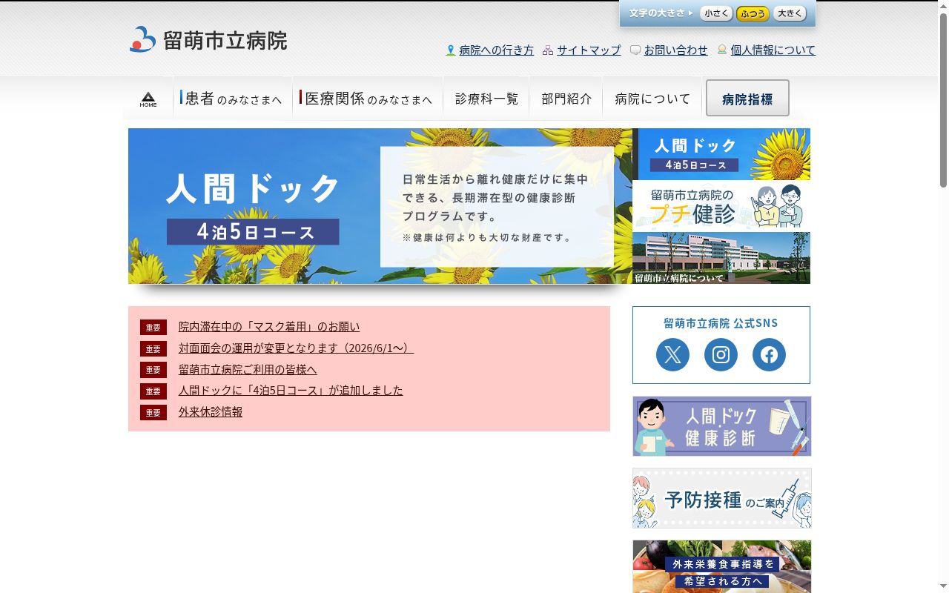Select the 留萌市立病院について slide thumbnail
949x593 pixels.
coord(721,258)
